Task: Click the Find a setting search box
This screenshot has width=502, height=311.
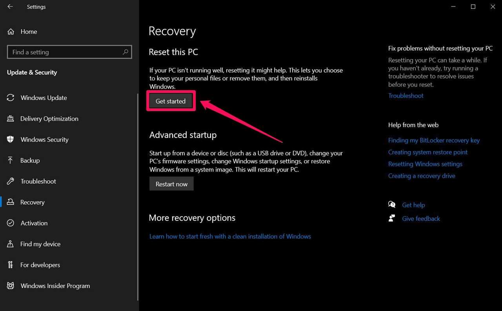Action: (x=69, y=52)
